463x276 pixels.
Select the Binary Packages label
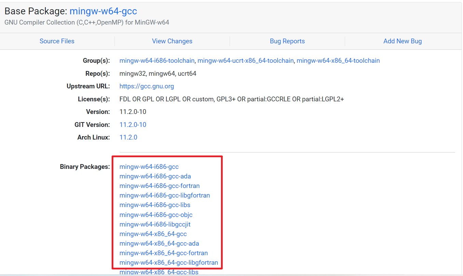click(85, 167)
